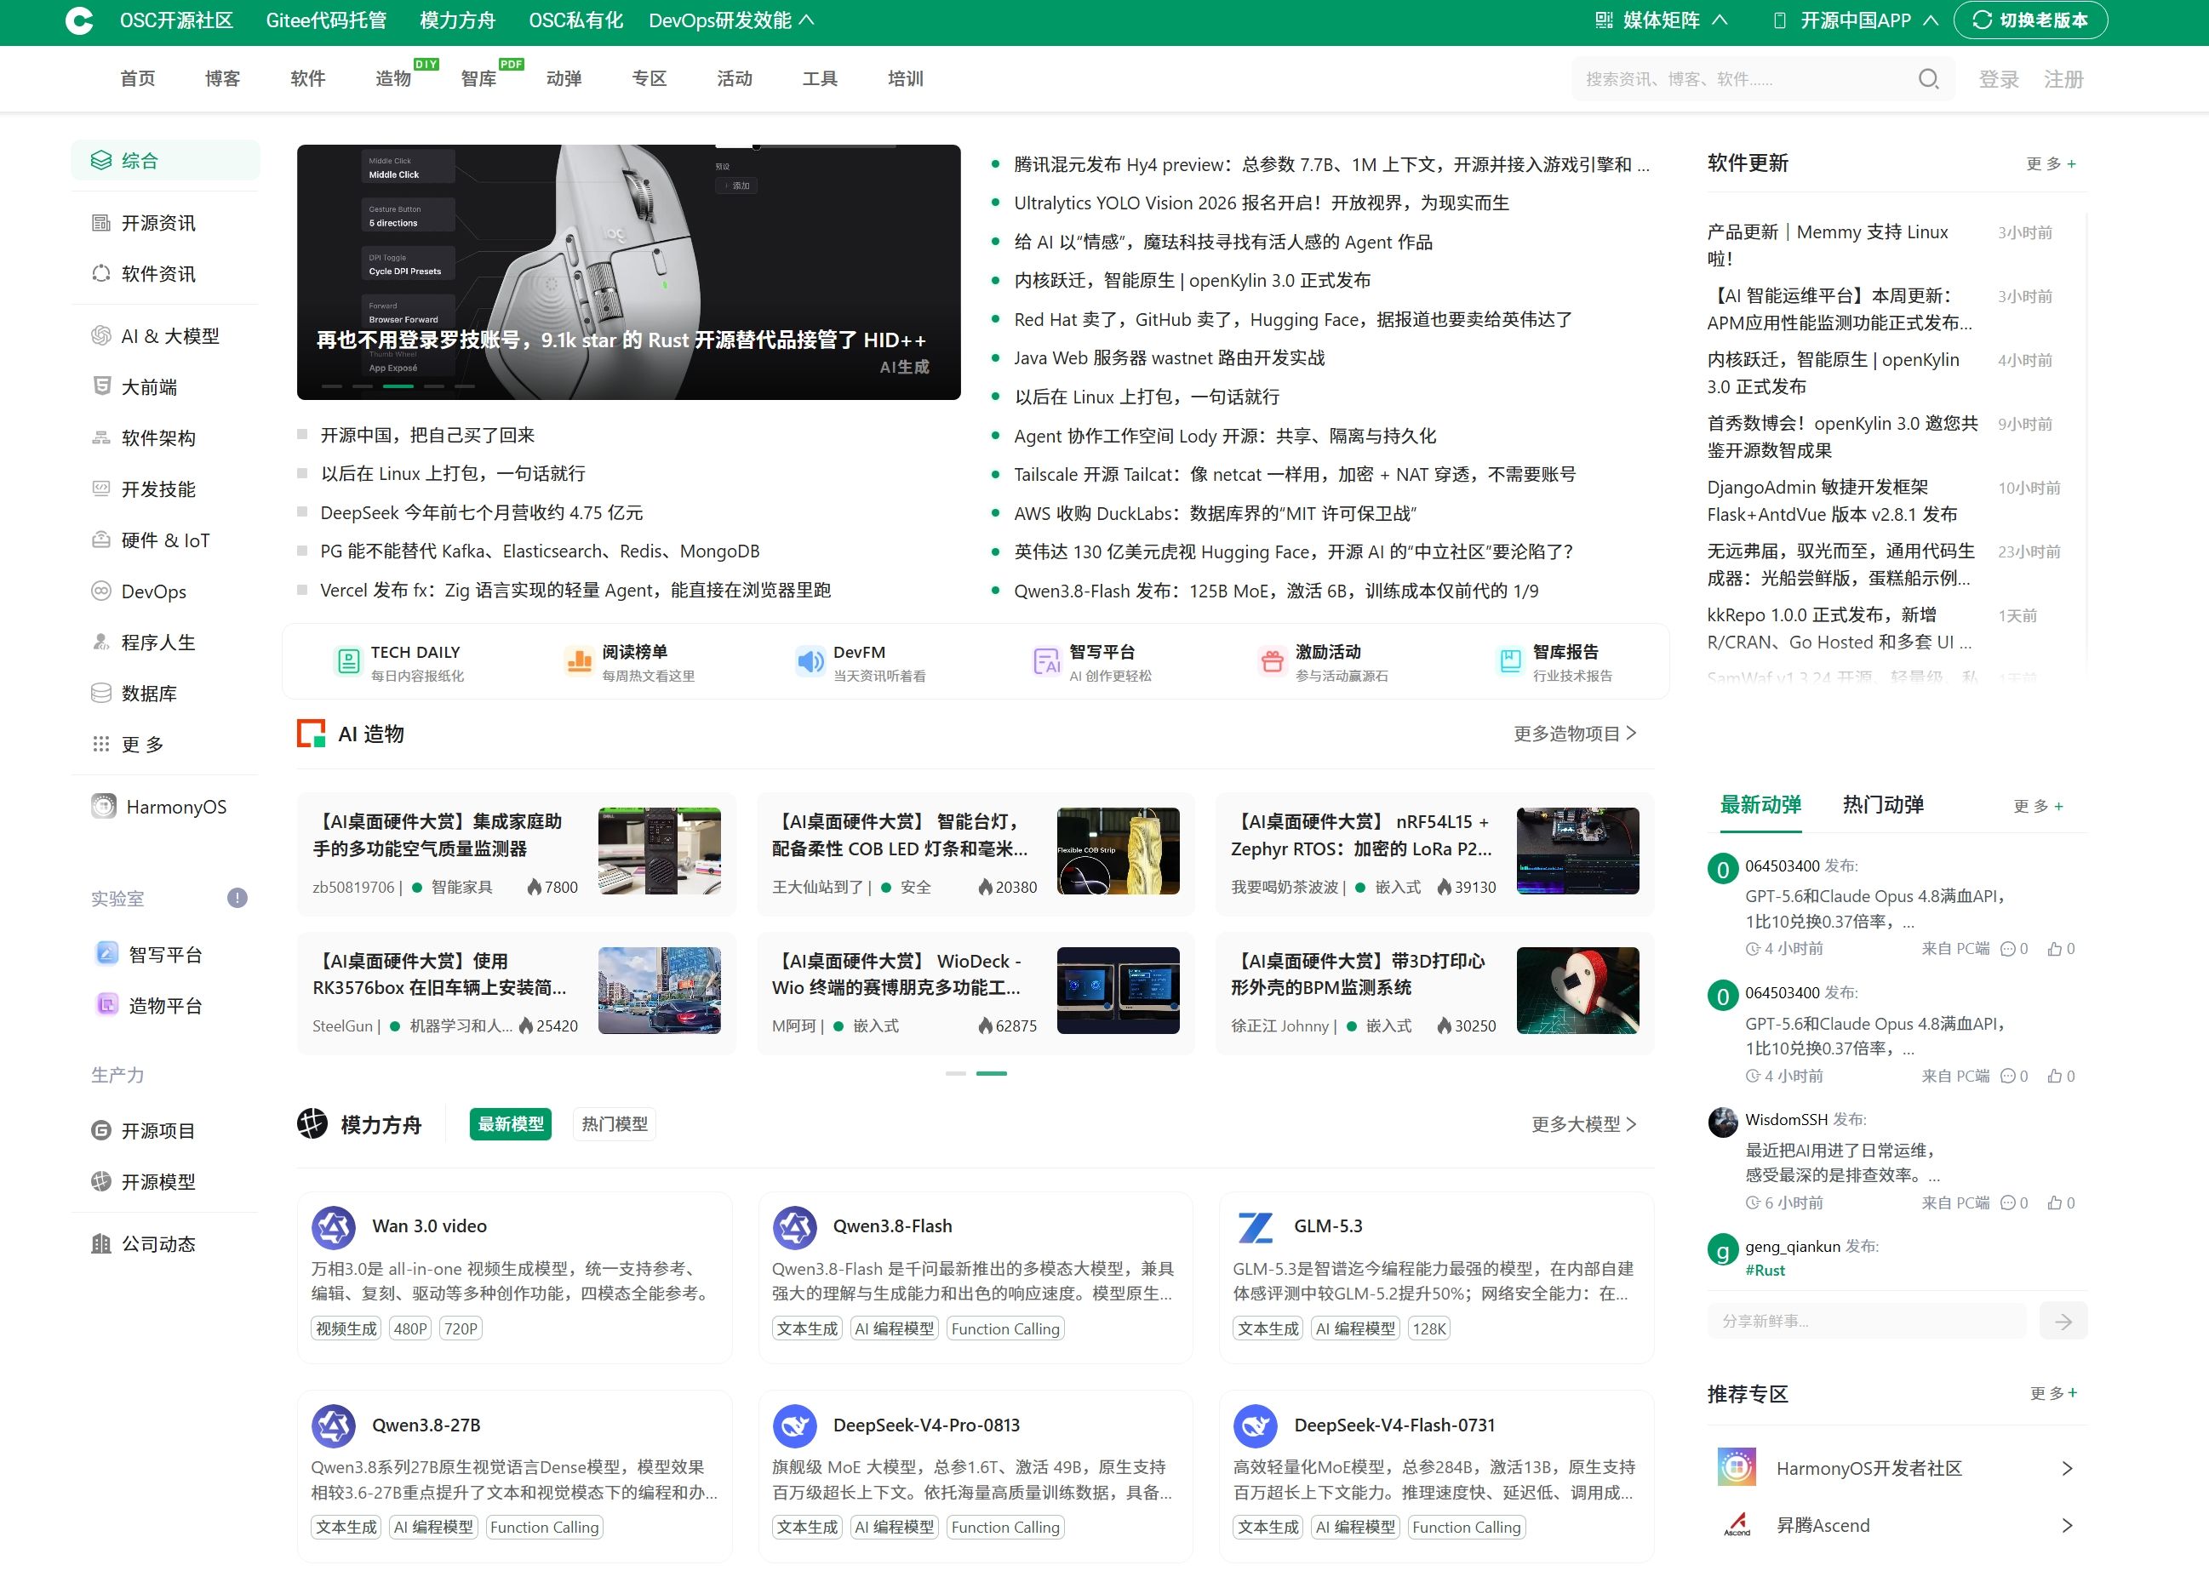Click the OSChina logo icon
This screenshot has width=2209, height=1571.
[x=79, y=20]
